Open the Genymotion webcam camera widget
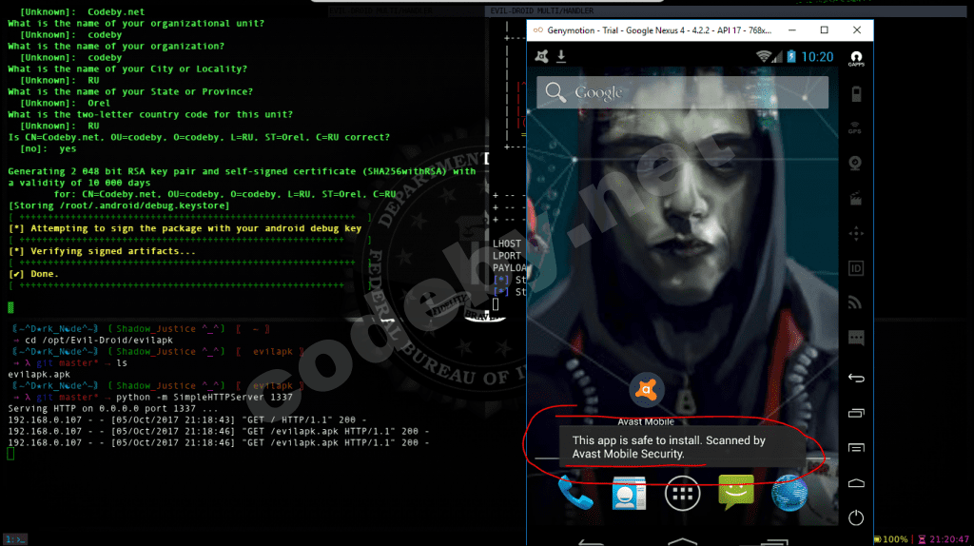This screenshot has width=974, height=546. point(855,163)
